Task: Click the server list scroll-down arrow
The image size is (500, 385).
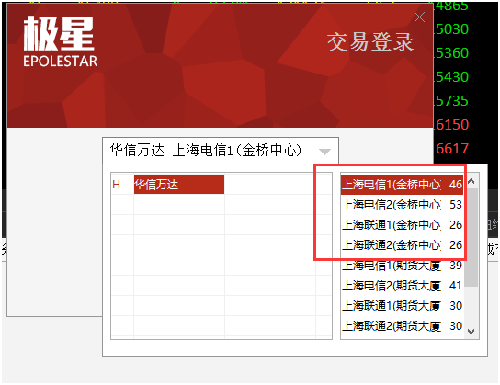Action: click(x=471, y=332)
